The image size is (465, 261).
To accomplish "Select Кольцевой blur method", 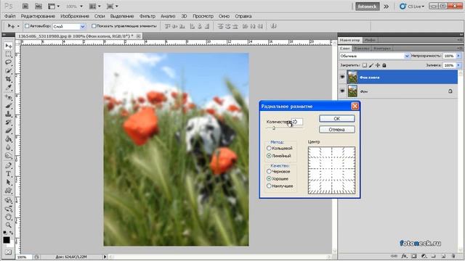I will (269, 148).
